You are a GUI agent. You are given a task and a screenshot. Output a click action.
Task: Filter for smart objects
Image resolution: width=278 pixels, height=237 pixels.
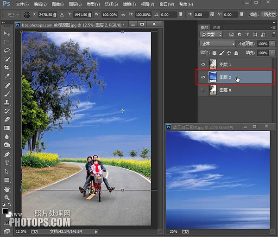click(x=263, y=34)
